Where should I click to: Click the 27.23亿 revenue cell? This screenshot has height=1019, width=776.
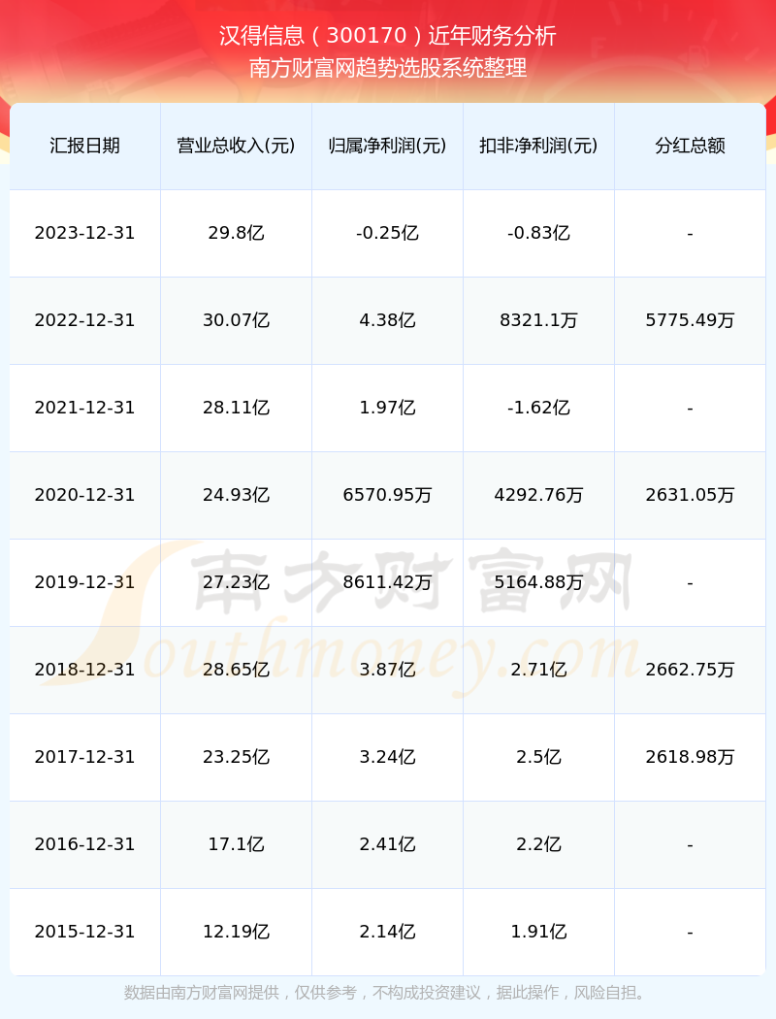pyautogui.click(x=236, y=582)
